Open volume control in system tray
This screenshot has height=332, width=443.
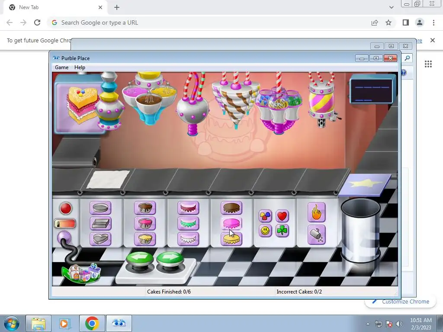[x=399, y=324]
